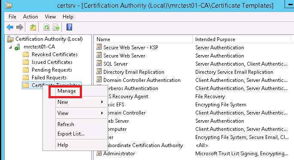Collapse the mrctest01-CA tree node
The height and width of the screenshot is (160, 294).
point(10,47)
